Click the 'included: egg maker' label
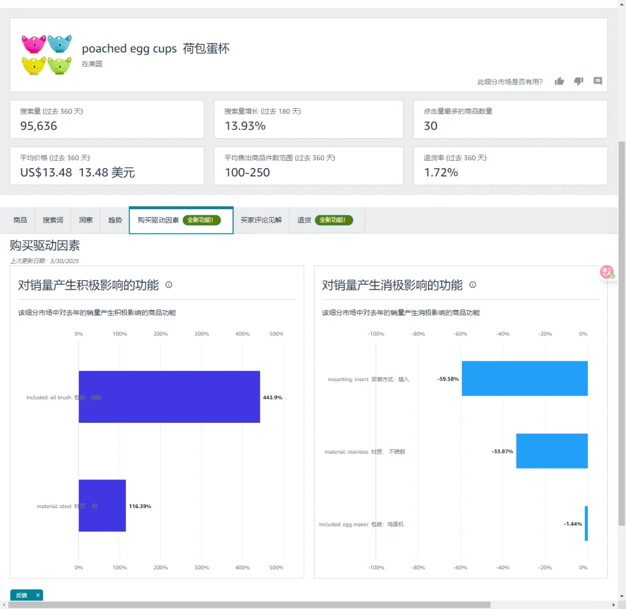The width and height of the screenshot is (626, 609). pos(344,524)
